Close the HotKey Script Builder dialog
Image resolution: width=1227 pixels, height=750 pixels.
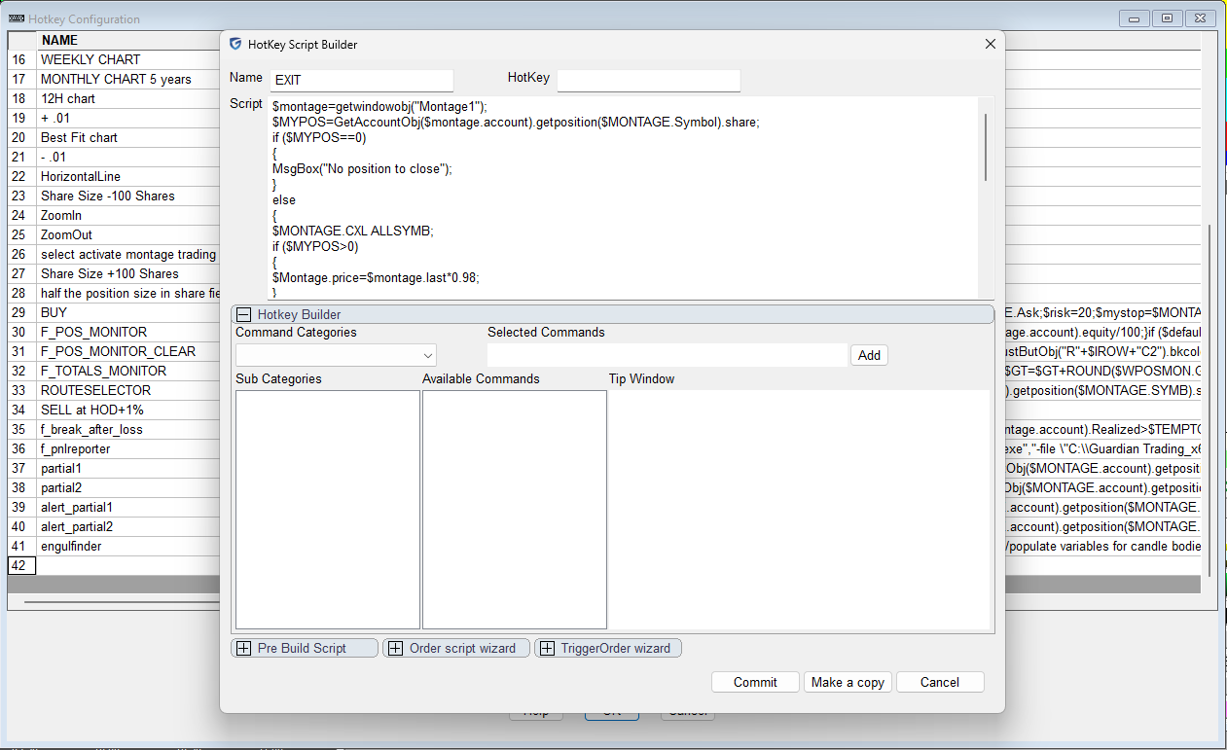(990, 44)
